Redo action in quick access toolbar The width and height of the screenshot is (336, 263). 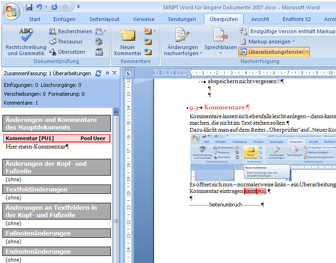[x=54, y=7]
